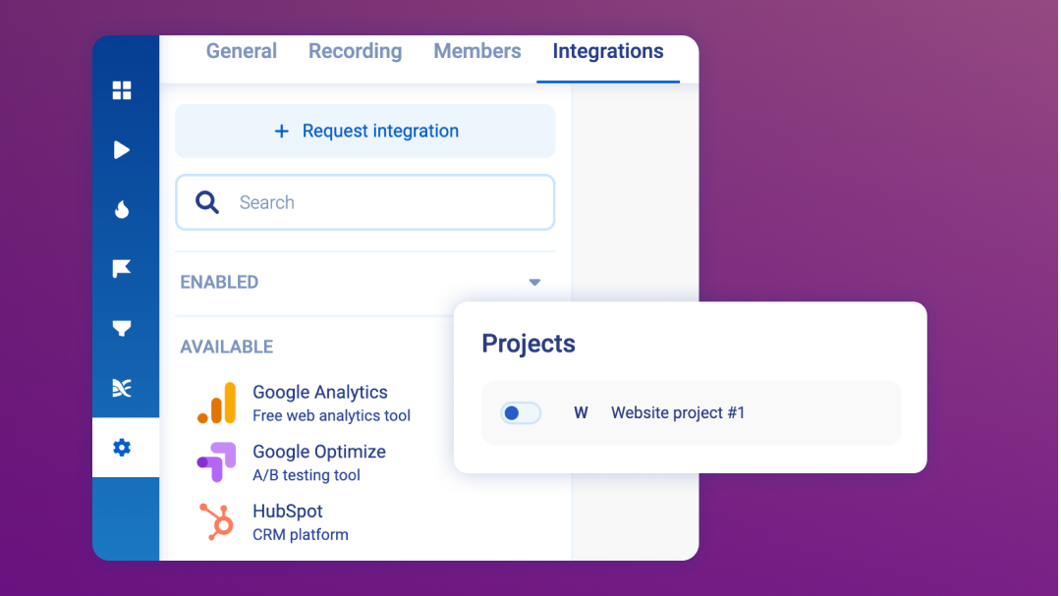Open the Members tab
The width and height of the screenshot is (1061, 596).
click(x=477, y=51)
